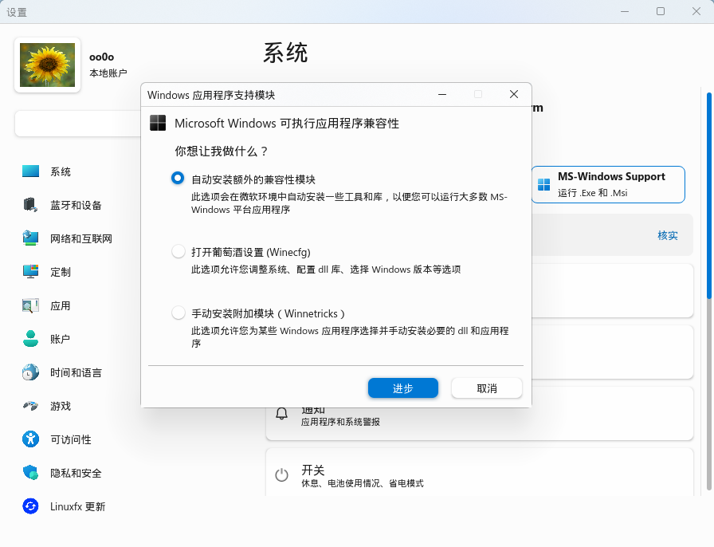The image size is (714, 547).
Task: Choose 打开葡萄酒设置 (Winecfg) radio button
Action: point(178,252)
